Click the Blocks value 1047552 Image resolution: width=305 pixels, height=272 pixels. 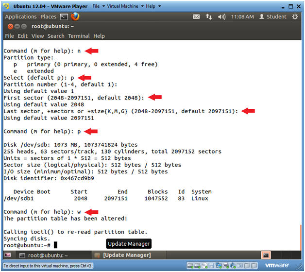[x=156, y=199]
